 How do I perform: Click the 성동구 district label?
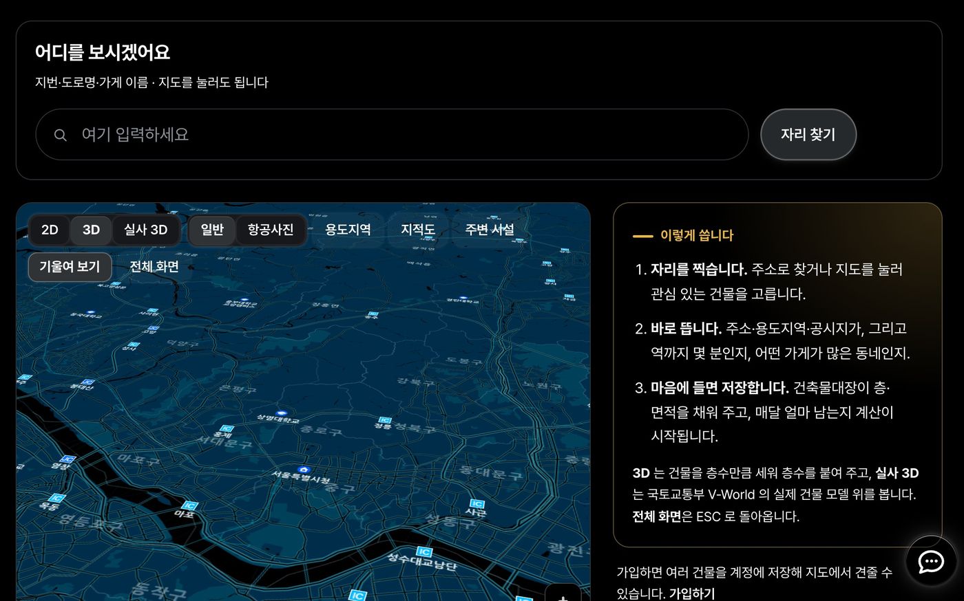(x=450, y=523)
